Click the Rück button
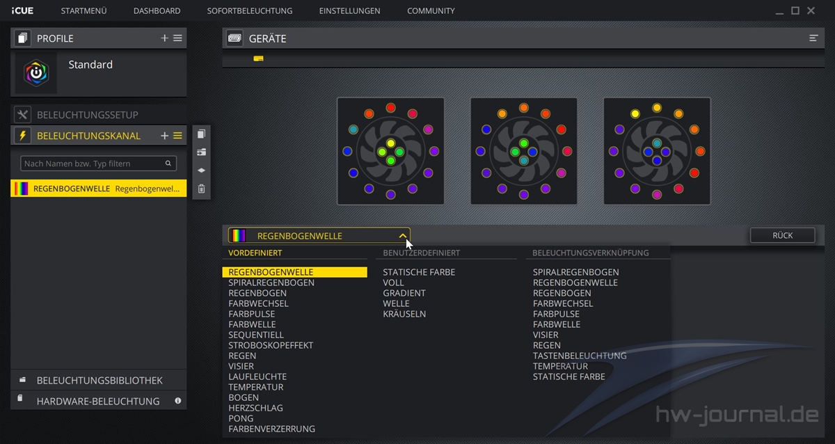This screenshot has height=444, width=835. click(782, 235)
